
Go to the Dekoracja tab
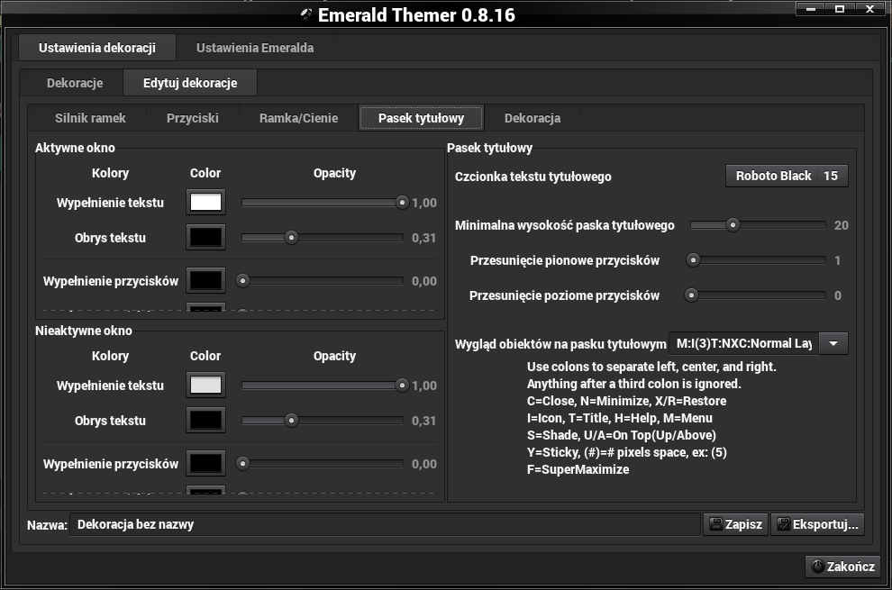[532, 118]
